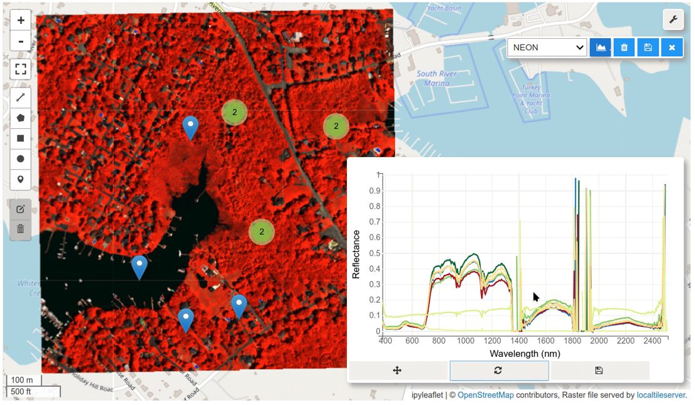Viewport: 695px width, 405px height.
Task: Select the draw marker tool
Action: [21, 180]
